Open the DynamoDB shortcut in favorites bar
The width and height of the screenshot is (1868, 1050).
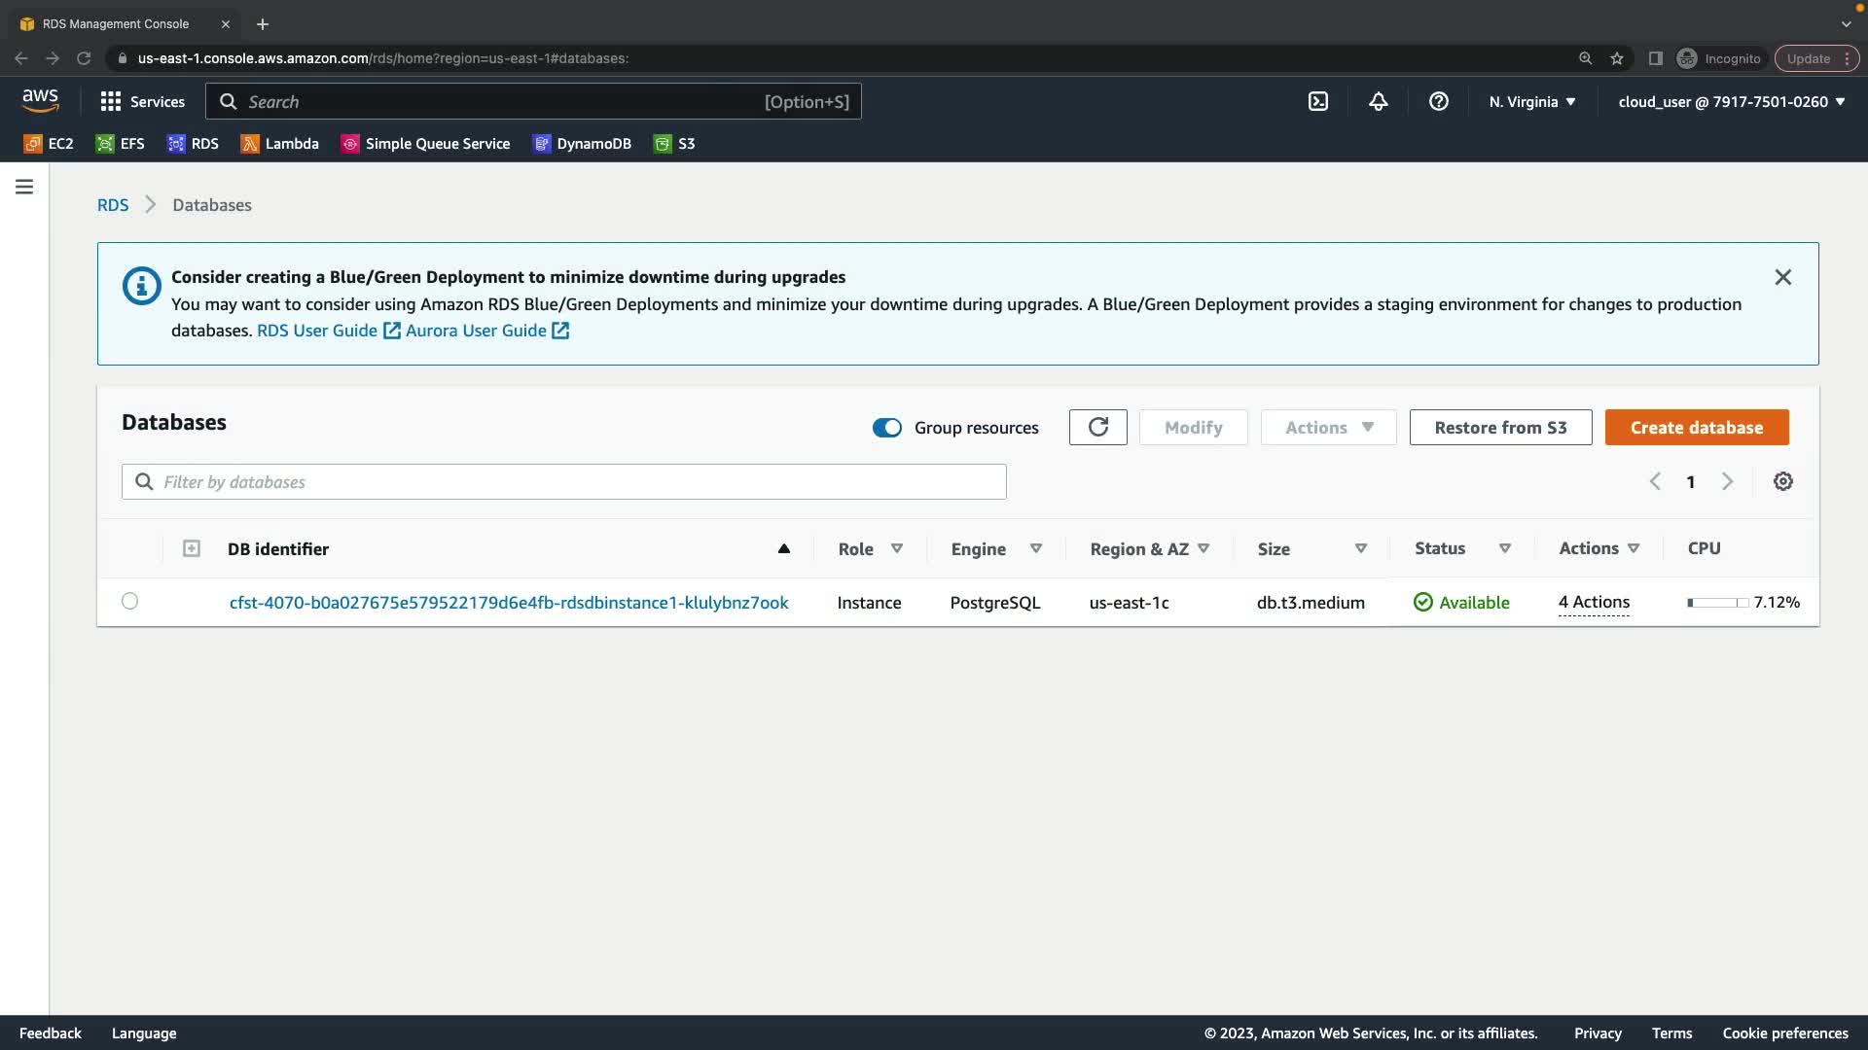[582, 143]
